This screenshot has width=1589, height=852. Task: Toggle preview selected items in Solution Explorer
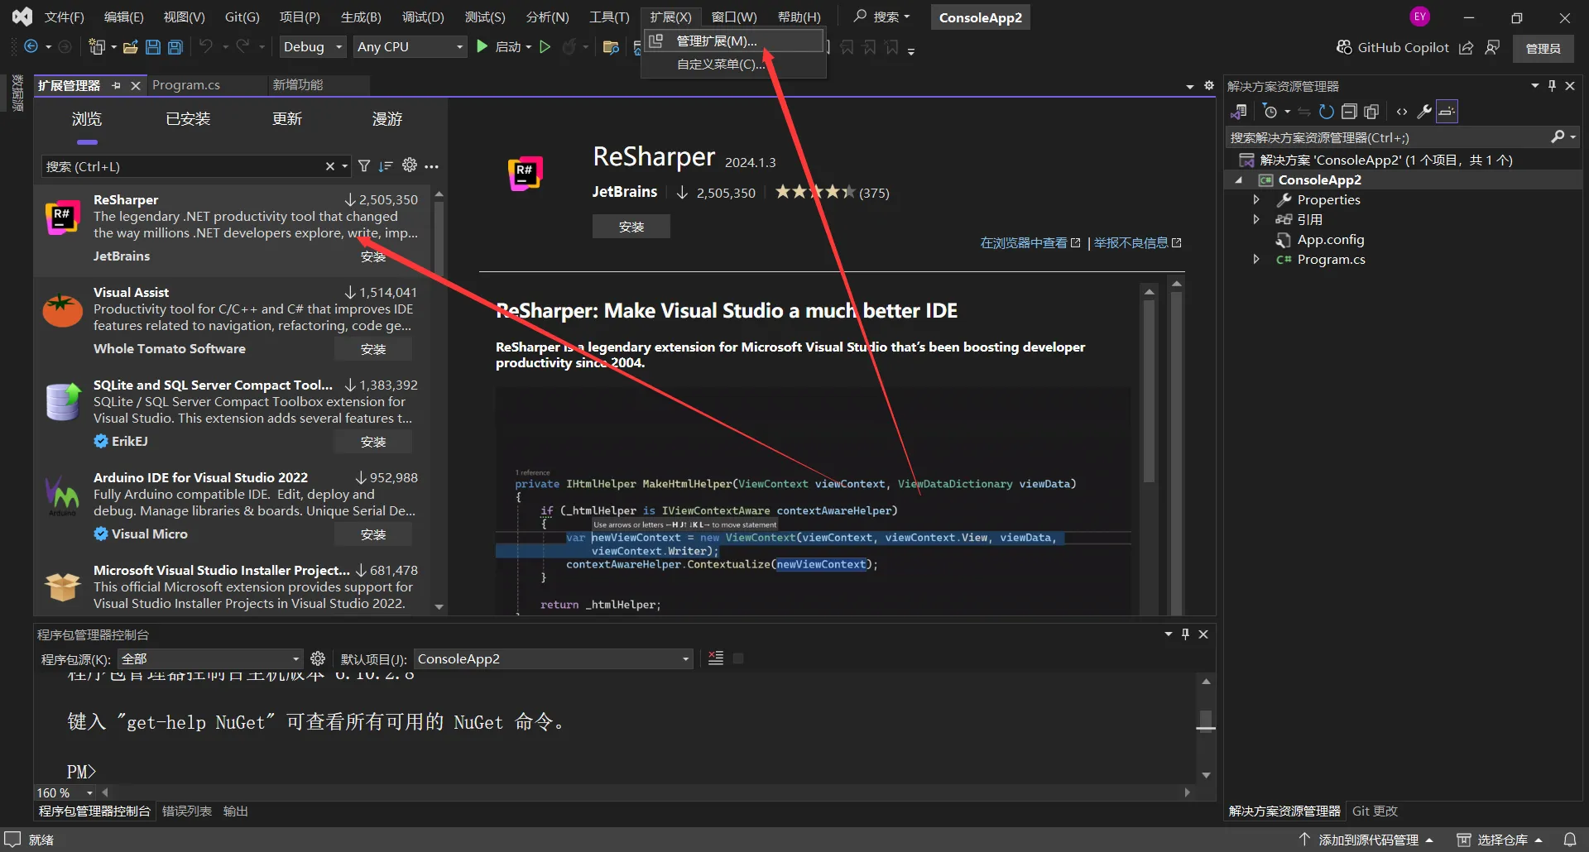click(1447, 112)
